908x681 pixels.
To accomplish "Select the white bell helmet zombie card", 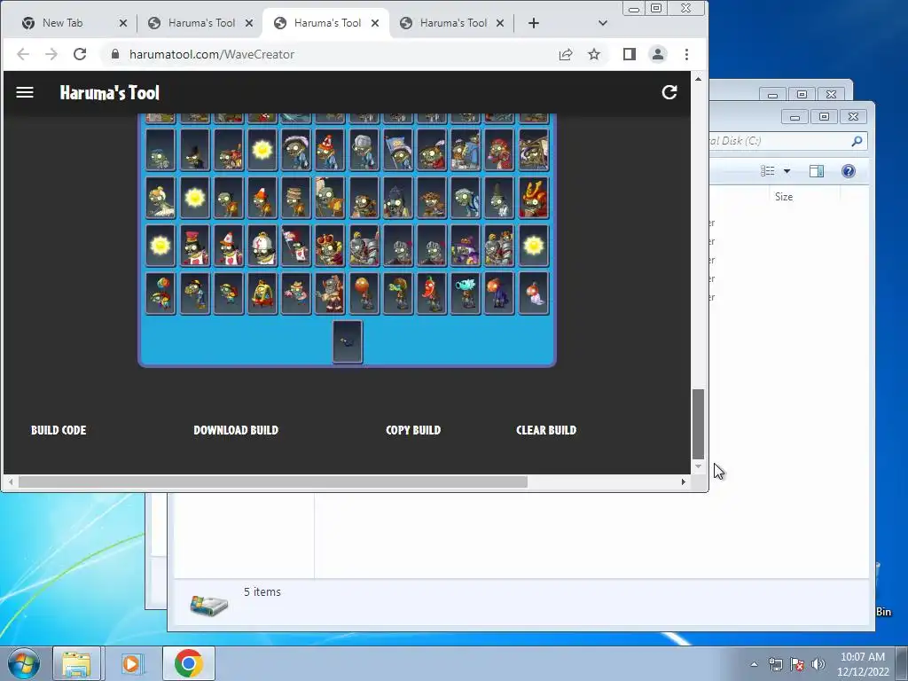I will 262,246.
